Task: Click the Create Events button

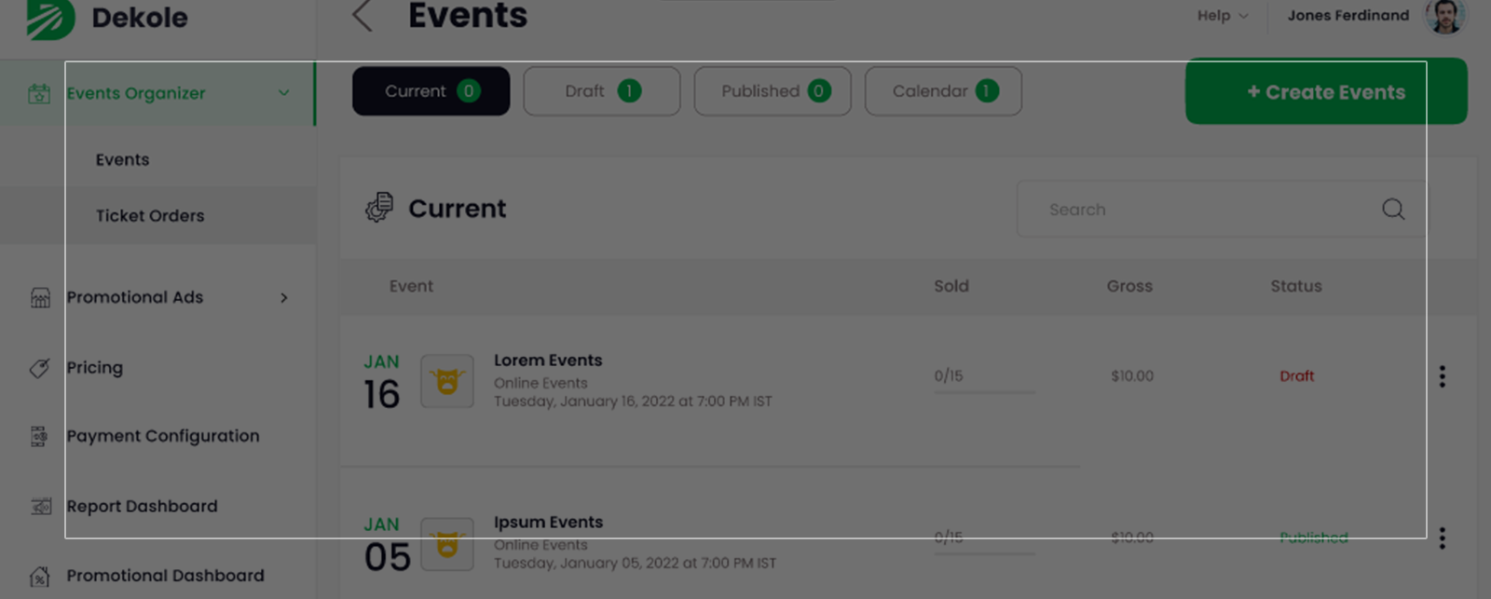Action: (x=1325, y=91)
